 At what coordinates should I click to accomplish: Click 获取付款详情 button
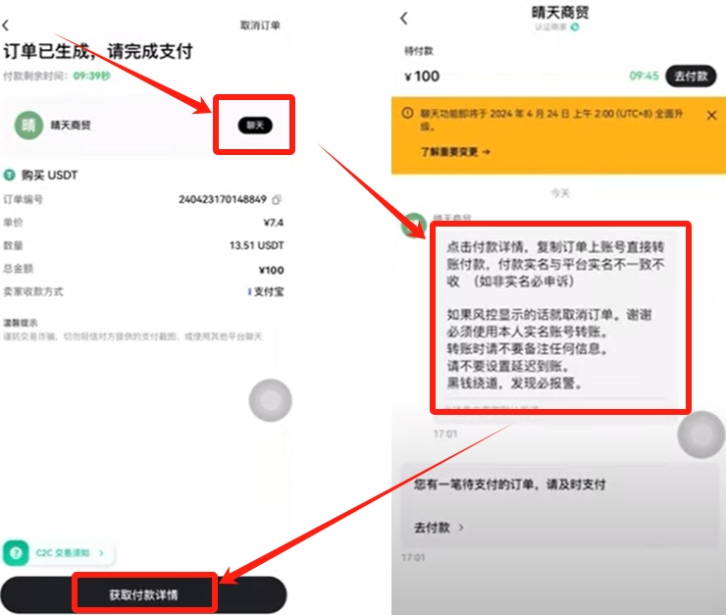coord(143,594)
